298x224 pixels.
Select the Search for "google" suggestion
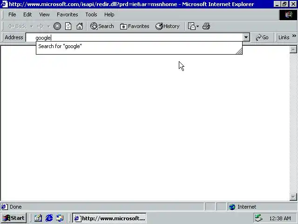point(139,46)
